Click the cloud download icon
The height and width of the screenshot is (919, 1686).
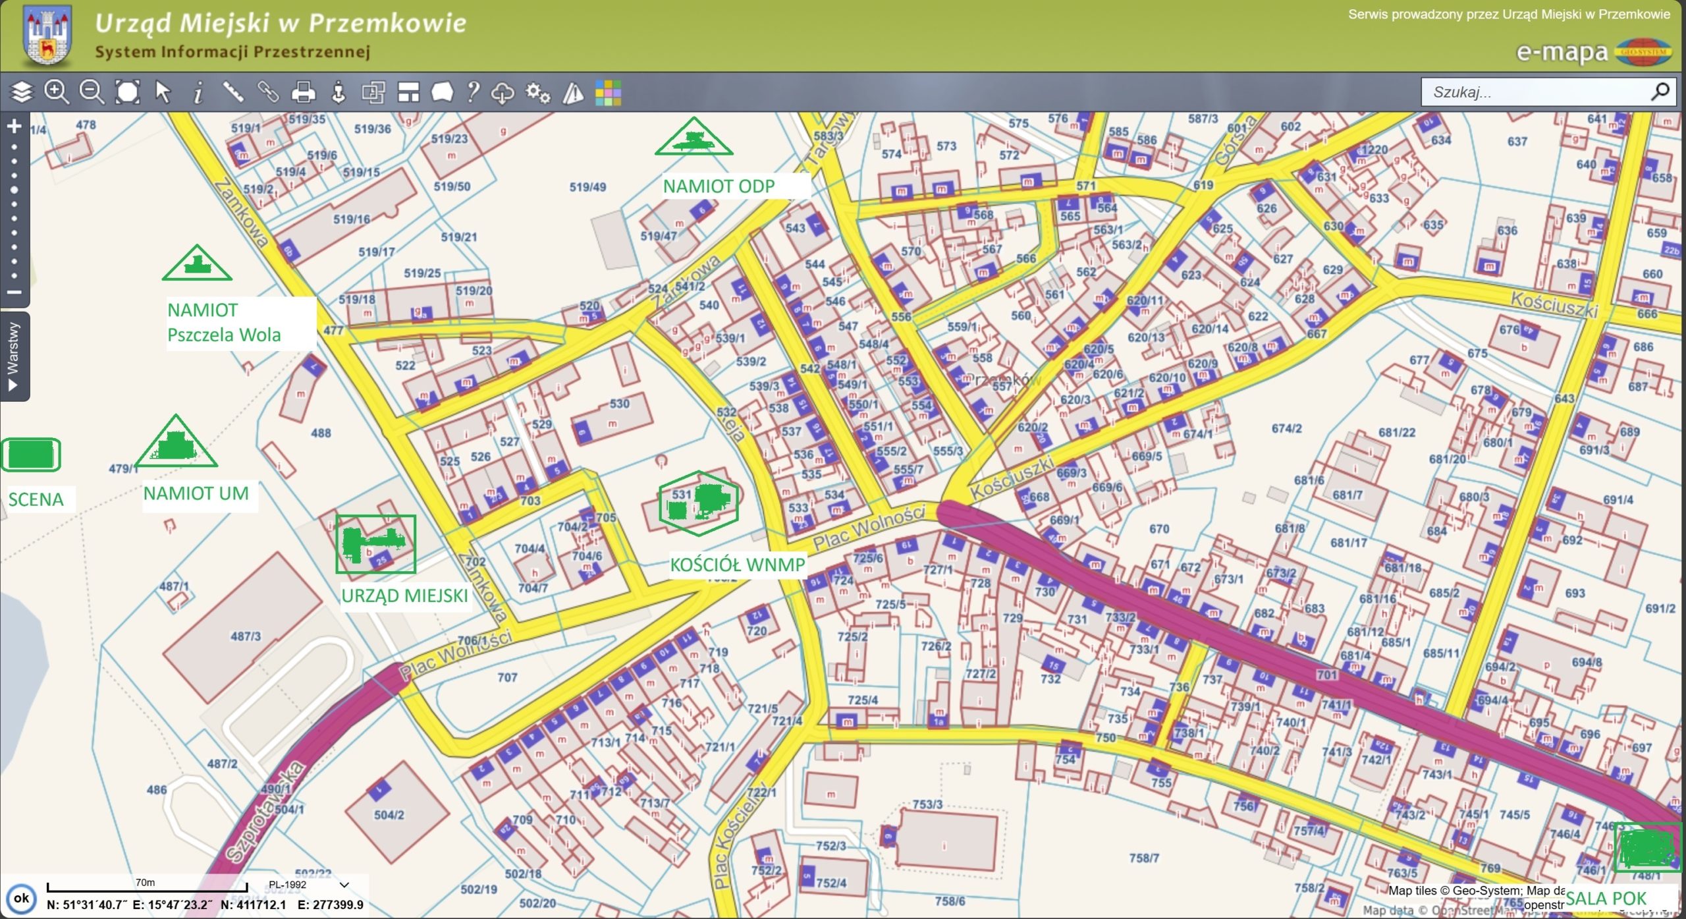coord(503,93)
